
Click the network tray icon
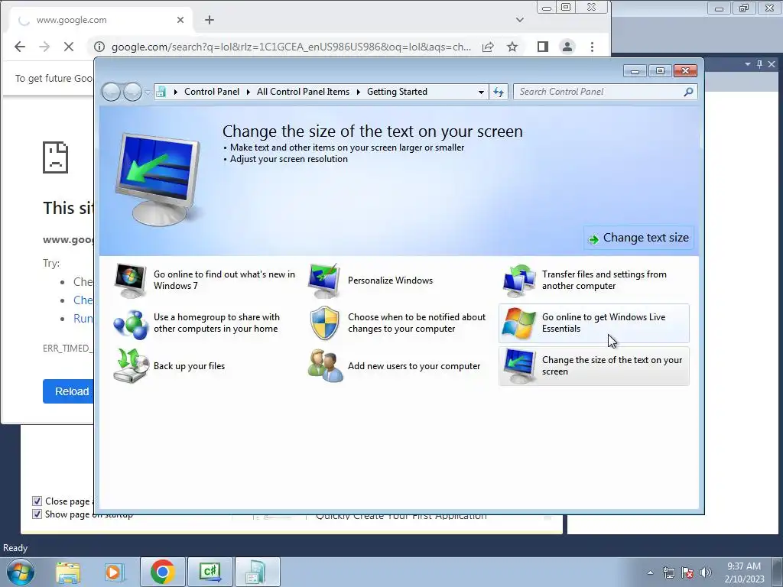(668, 572)
